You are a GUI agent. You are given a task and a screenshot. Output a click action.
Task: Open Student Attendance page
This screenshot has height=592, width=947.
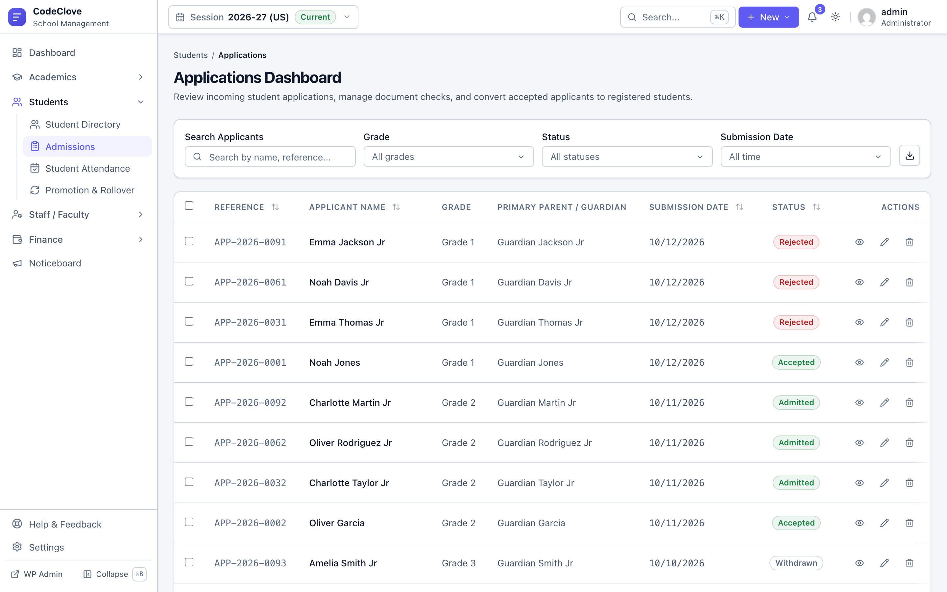[87, 168]
